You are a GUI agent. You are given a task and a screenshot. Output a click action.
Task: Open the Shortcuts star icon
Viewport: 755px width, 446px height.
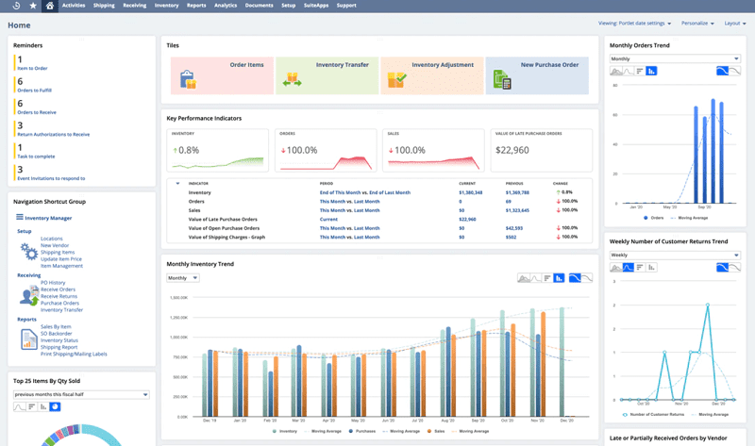33,6
